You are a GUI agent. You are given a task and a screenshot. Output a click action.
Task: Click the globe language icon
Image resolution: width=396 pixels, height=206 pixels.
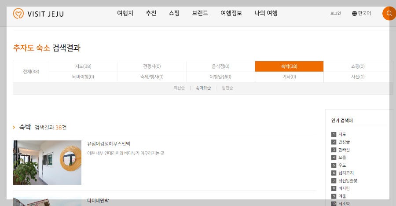coord(354,13)
